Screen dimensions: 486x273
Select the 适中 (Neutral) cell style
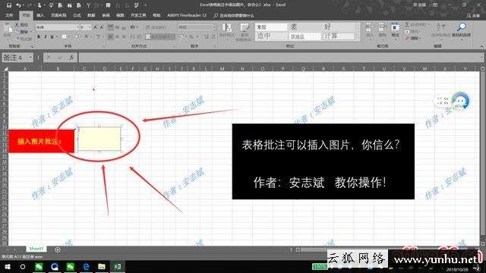tap(271, 36)
